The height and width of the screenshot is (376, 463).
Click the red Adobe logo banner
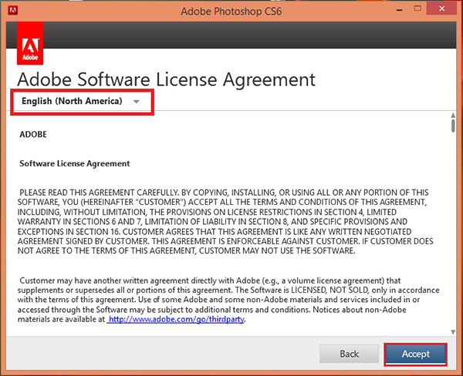pyautogui.click(x=29, y=43)
